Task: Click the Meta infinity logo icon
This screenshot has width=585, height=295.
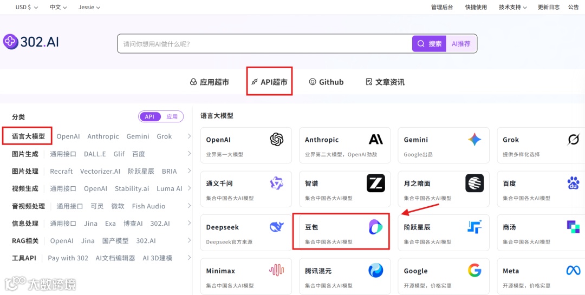Action: [x=574, y=271]
